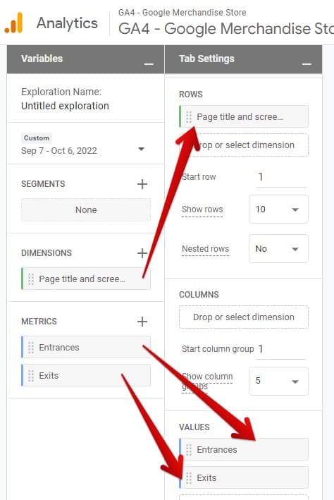The height and width of the screenshot is (500, 334).
Task: Minimize the Tab Settings panel
Action: coord(307,63)
